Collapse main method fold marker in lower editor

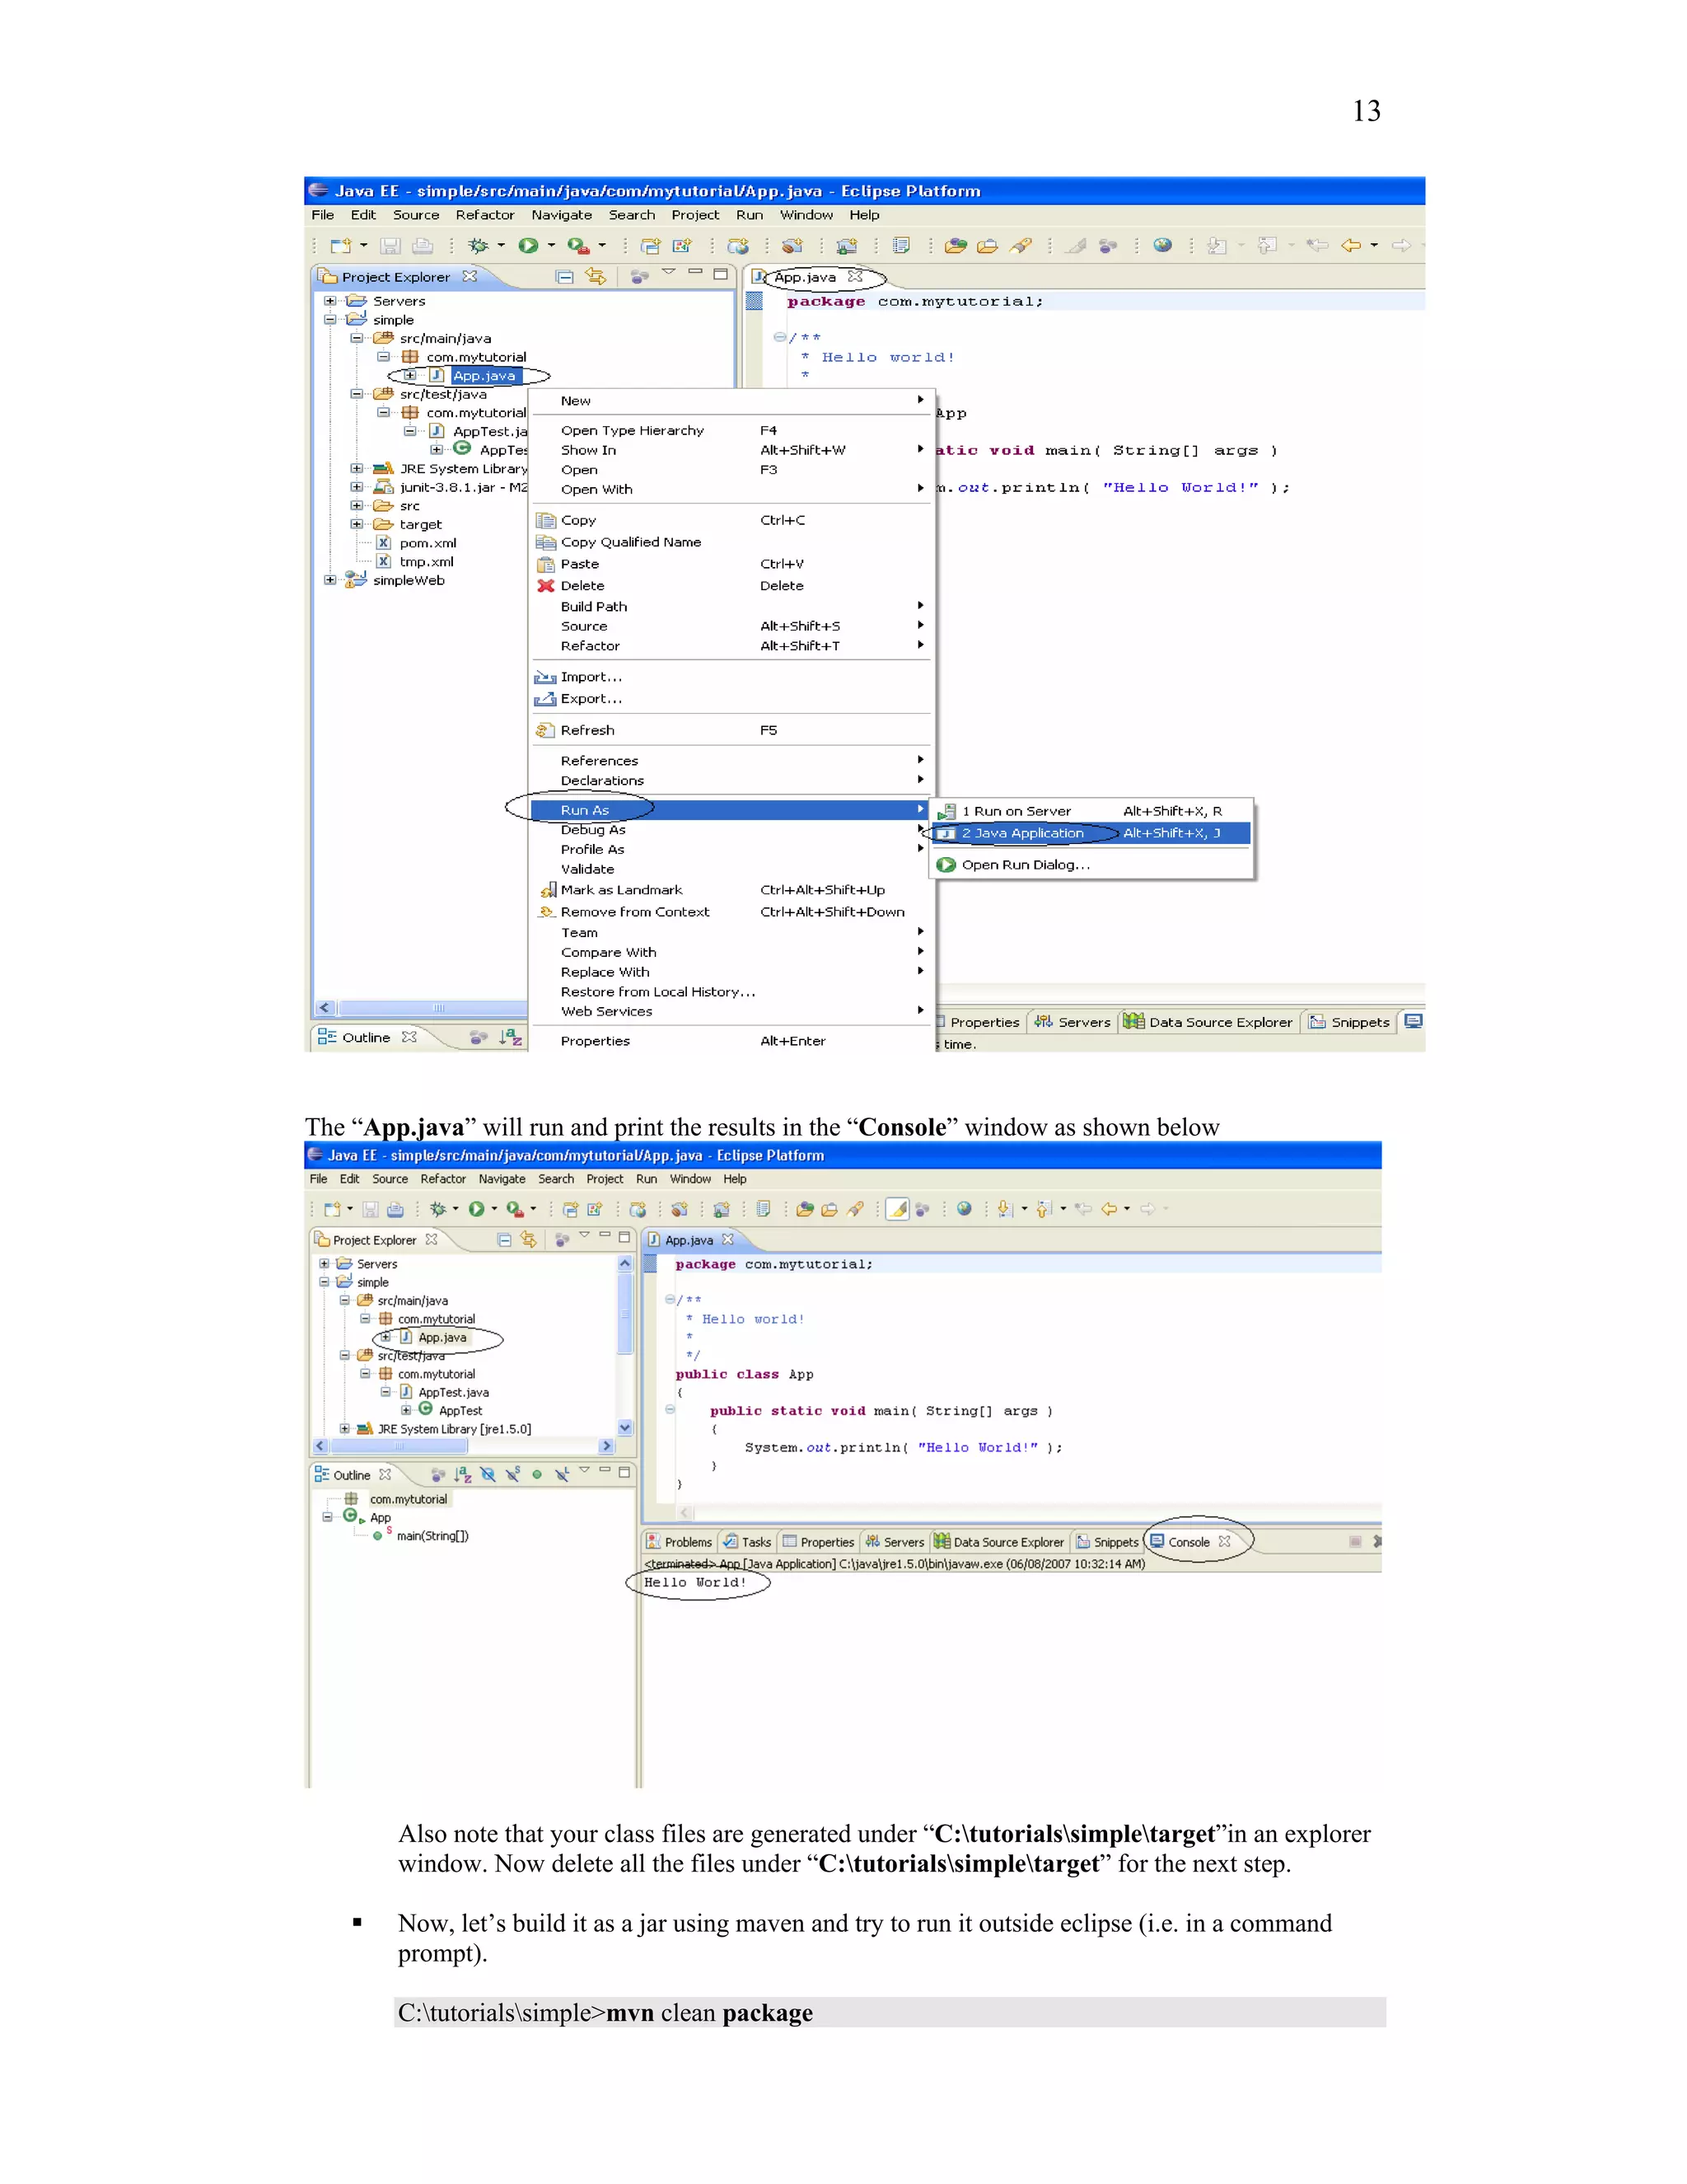(670, 1410)
